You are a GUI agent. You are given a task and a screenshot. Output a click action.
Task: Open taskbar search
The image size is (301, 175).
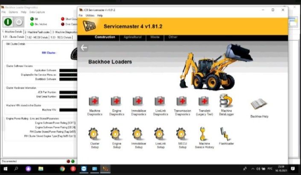(x=16, y=169)
